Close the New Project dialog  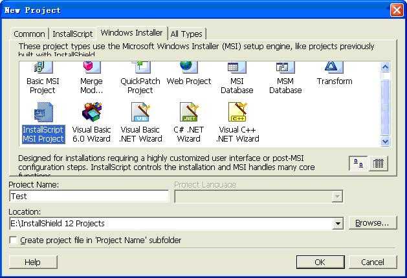coord(397,10)
